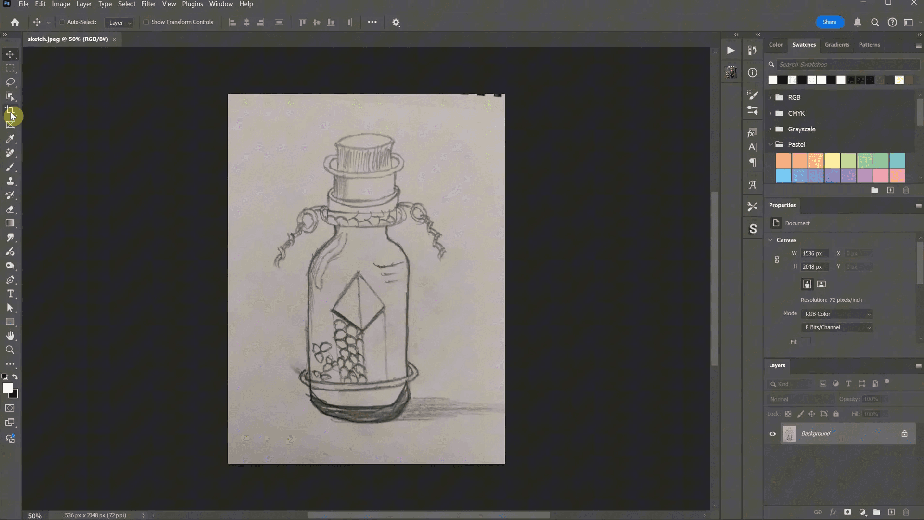Add layer mask in Layers panel

click(847, 512)
